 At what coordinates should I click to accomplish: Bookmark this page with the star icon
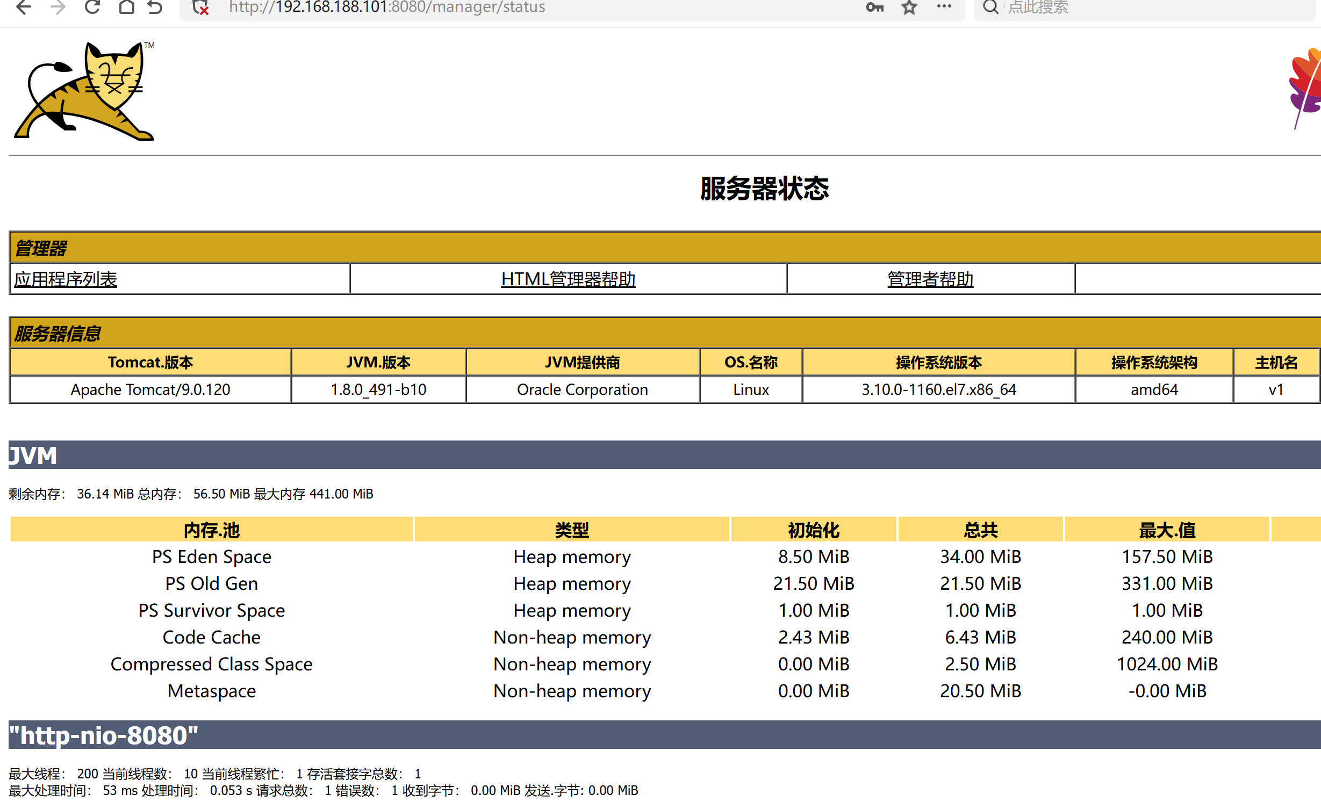tap(909, 8)
